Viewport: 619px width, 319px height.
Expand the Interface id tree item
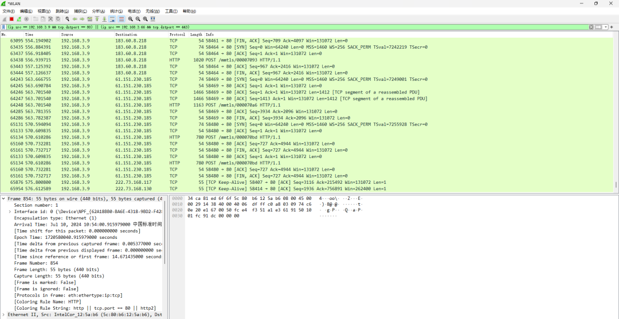point(10,211)
